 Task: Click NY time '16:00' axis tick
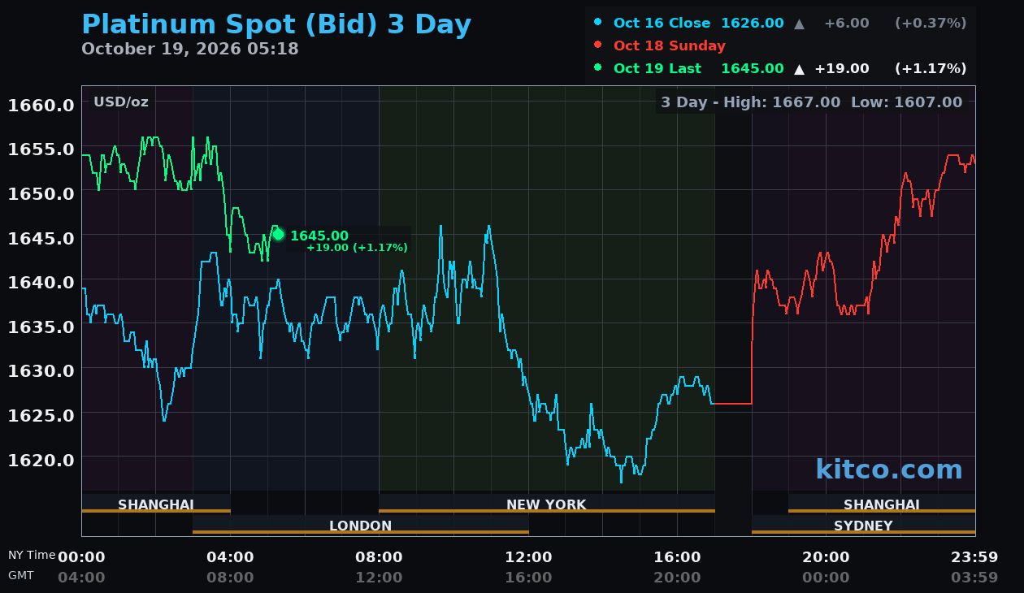click(x=677, y=557)
